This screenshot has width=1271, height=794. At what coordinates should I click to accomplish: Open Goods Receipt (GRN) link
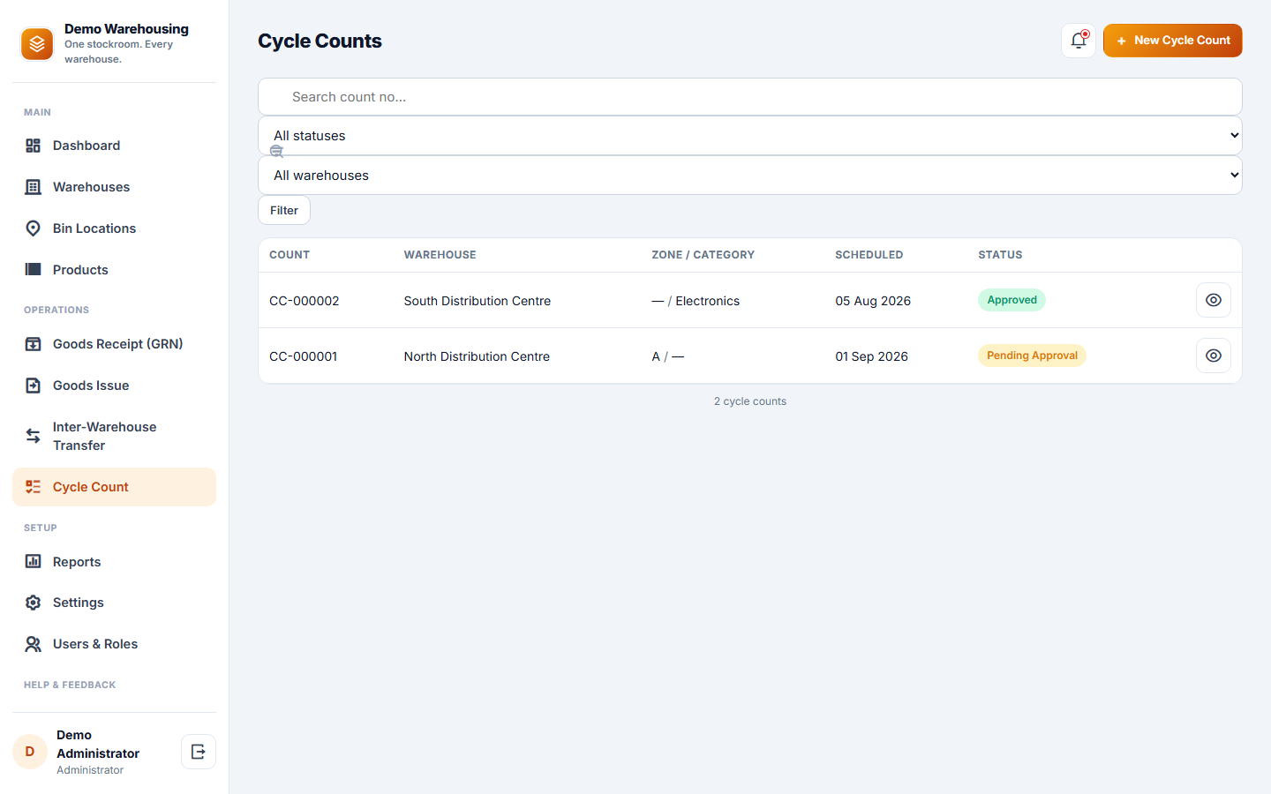[114, 344]
